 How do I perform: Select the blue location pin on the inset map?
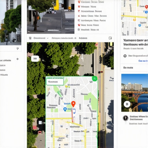(x=65, y=109)
